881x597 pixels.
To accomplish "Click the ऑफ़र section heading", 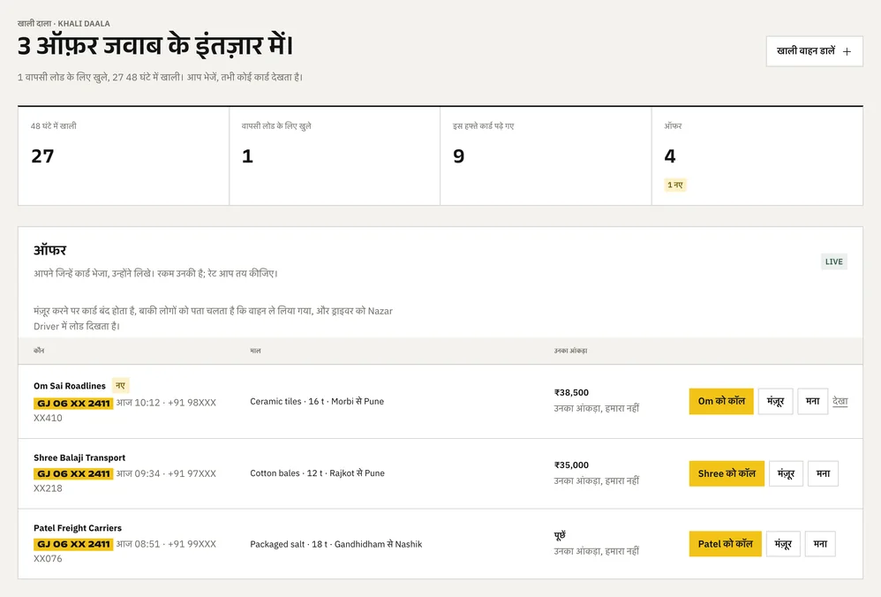I will [x=50, y=250].
